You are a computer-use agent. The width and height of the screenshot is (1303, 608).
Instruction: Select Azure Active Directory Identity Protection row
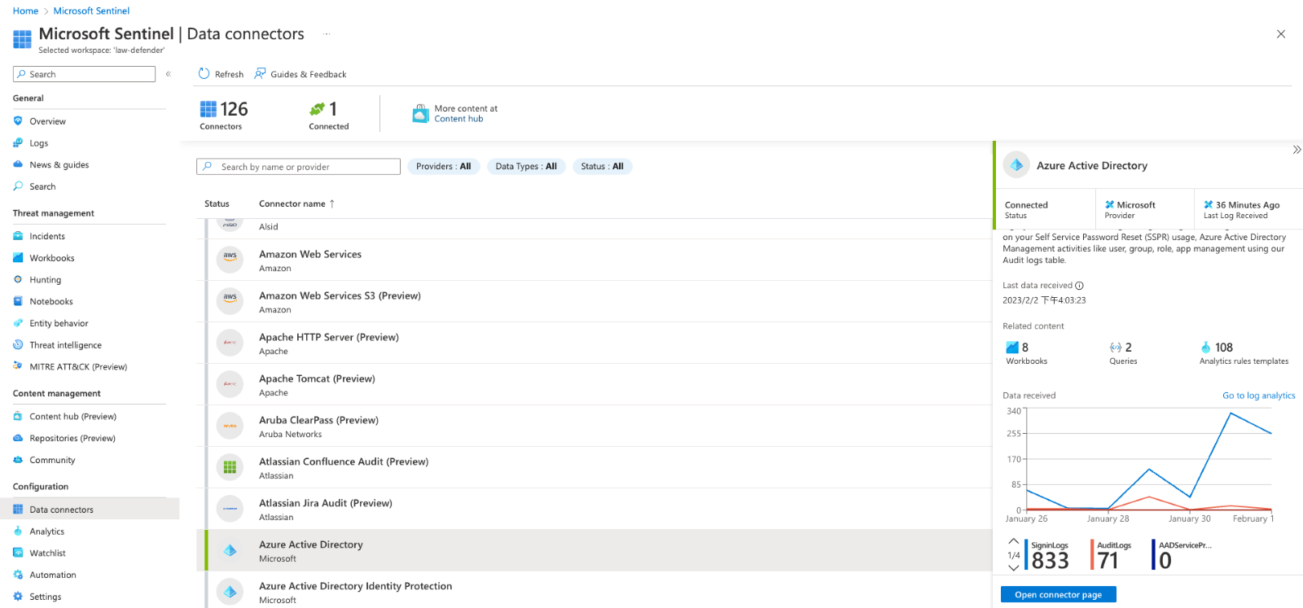click(x=594, y=590)
